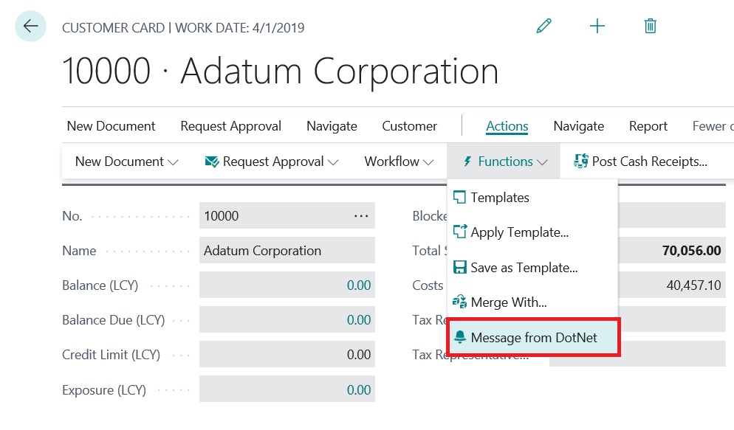Click the ellipsis next to customer number 10000
The width and height of the screenshot is (734, 430).
361,215
